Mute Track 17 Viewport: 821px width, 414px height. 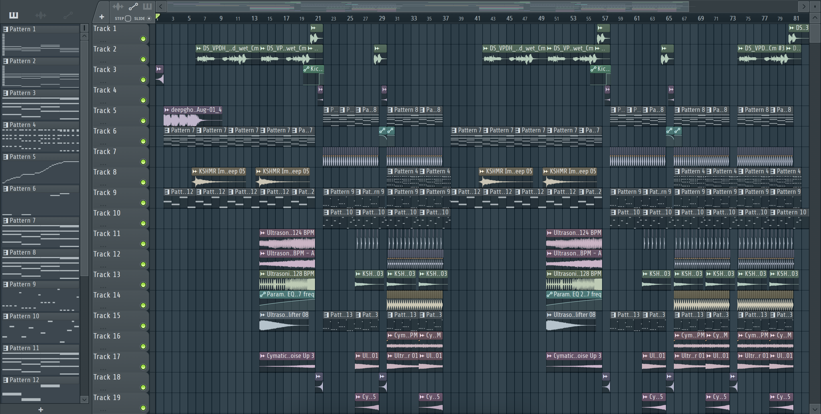(143, 367)
